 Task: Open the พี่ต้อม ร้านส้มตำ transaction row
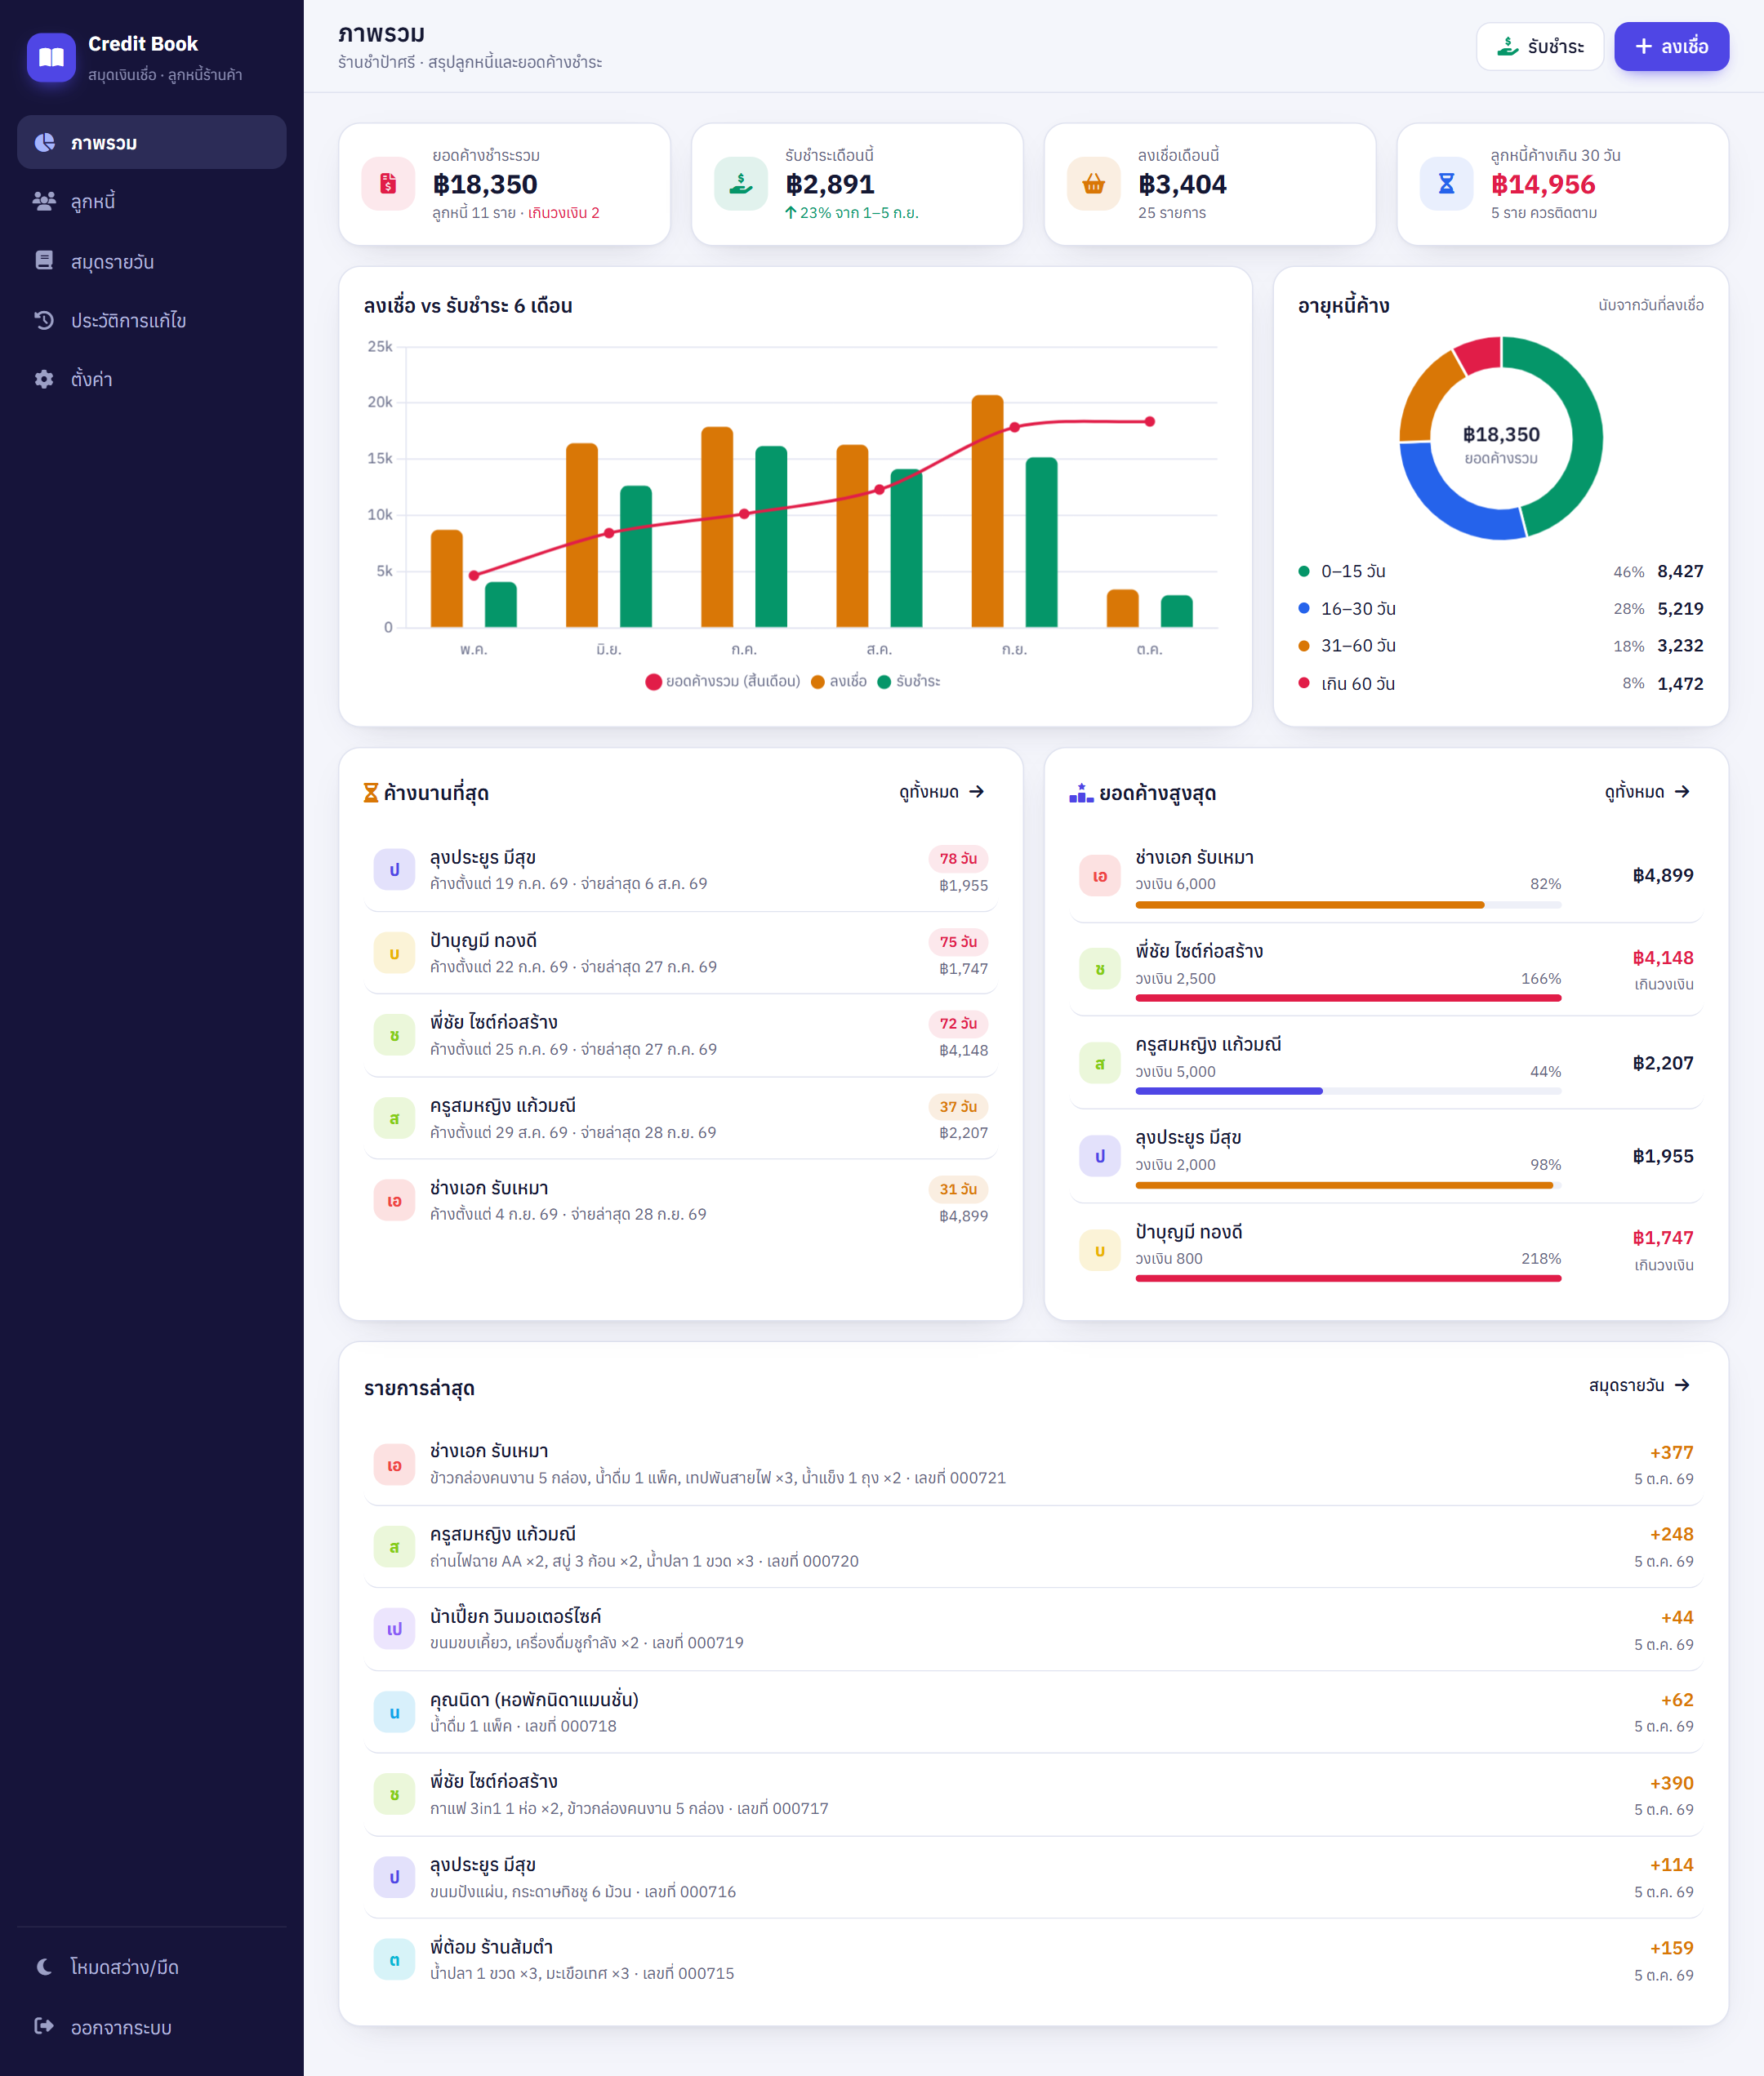click(x=1033, y=1960)
